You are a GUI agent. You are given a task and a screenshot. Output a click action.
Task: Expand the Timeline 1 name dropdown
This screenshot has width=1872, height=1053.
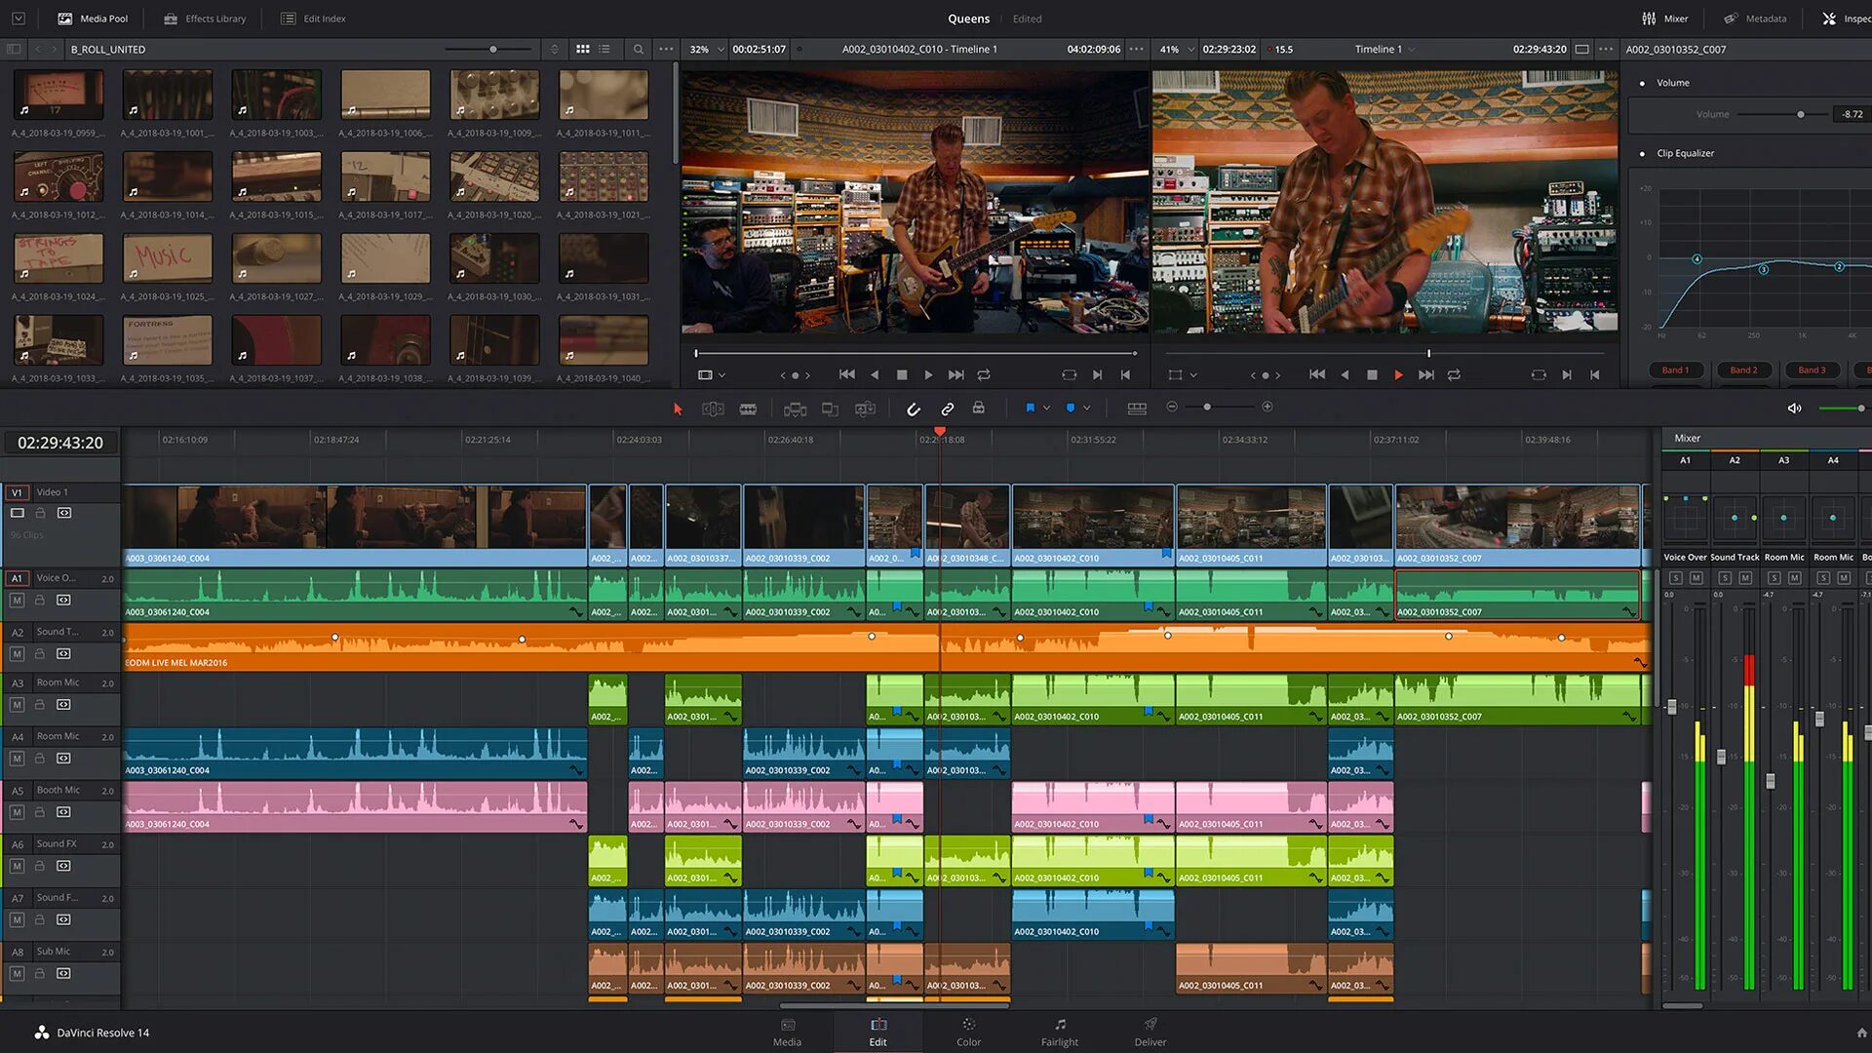point(1412,49)
